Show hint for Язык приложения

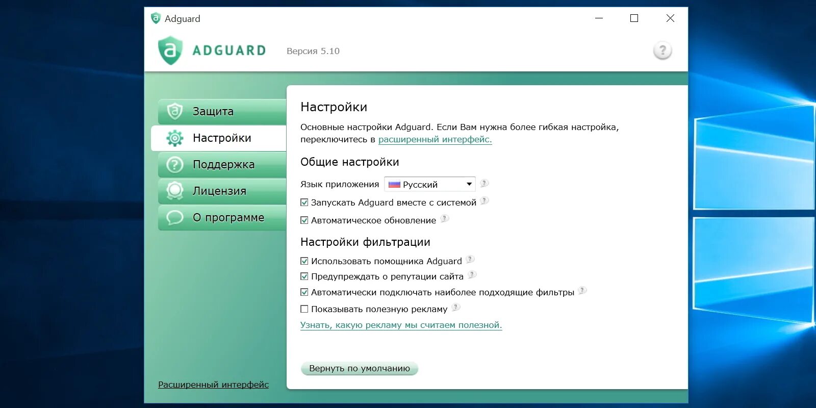tap(484, 183)
